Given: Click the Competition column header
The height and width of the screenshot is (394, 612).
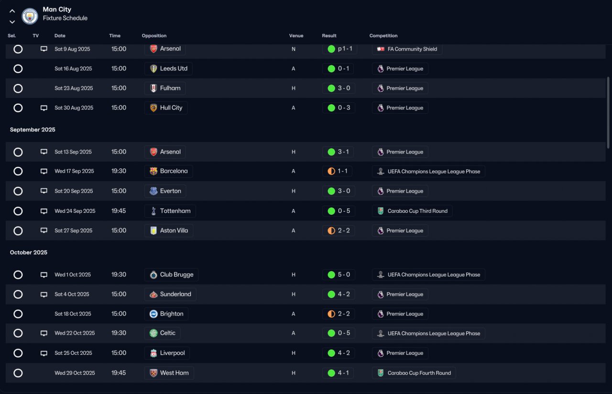Looking at the screenshot, I should pos(383,36).
